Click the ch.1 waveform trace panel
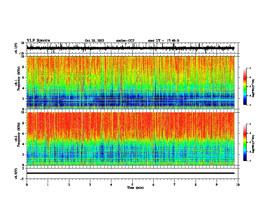The width and height of the screenshot is (268, 207). (x=132, y=48)
